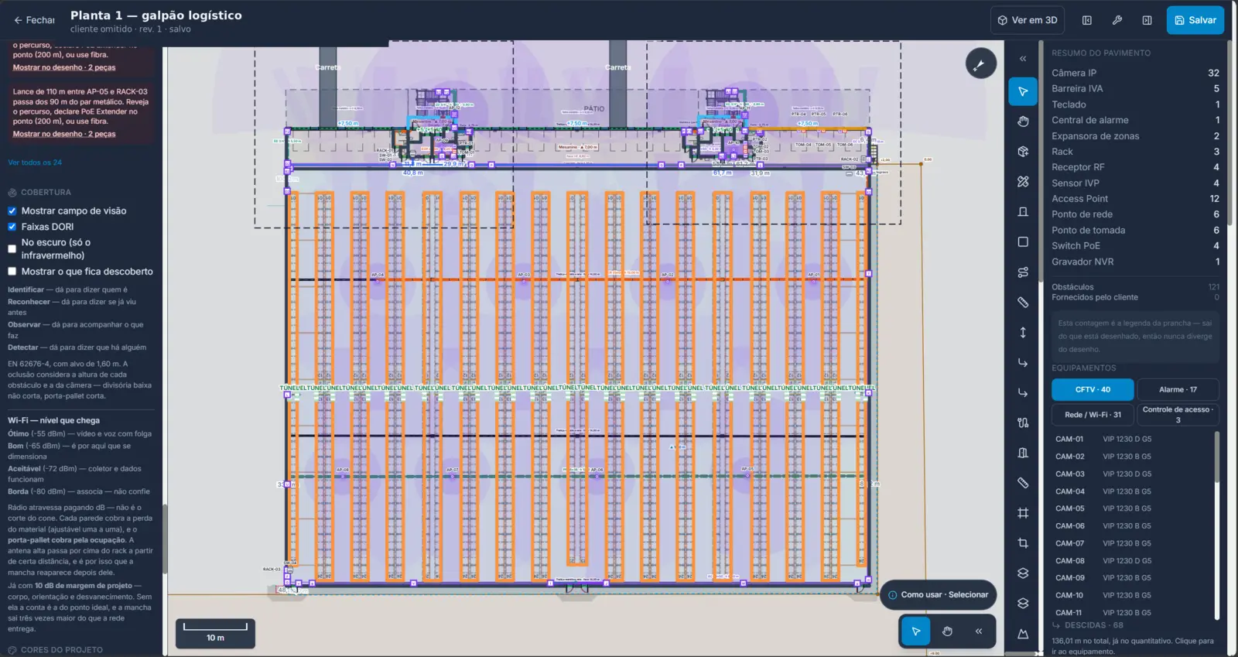Toggle left panel with header sidebar icon
Screen dimensions: 1238x657
(1087, 20)
